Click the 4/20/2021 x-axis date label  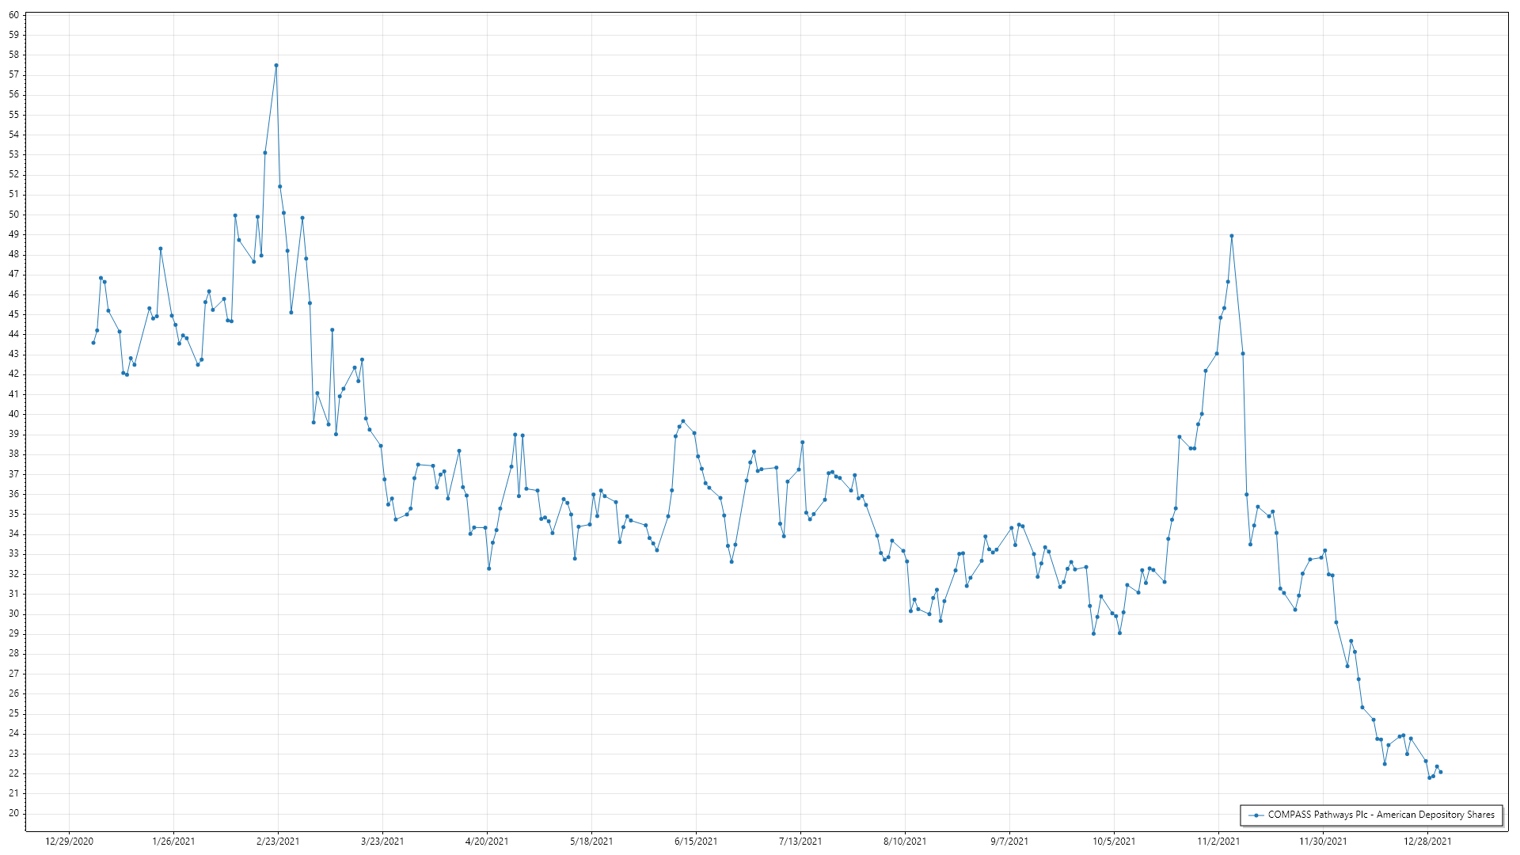tap(487, 842)
